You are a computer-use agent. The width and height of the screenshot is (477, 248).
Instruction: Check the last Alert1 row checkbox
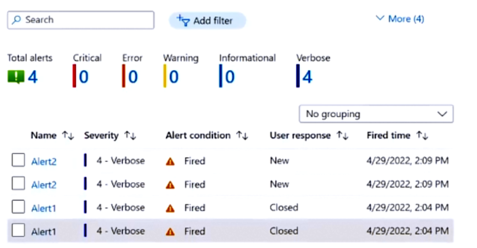point(18,231)
